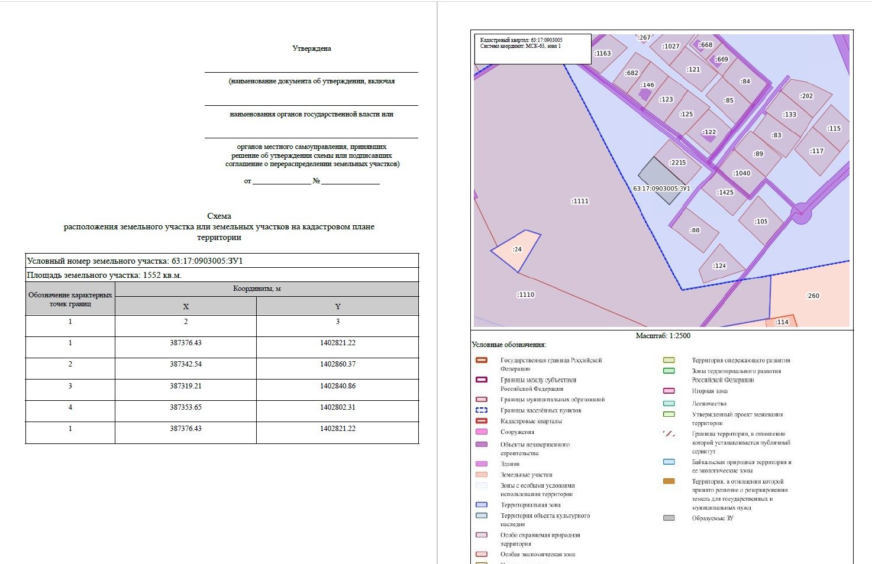Click the parcel label ":24" on the map
This screenshot has height=564, width=872.
point(517,249)
